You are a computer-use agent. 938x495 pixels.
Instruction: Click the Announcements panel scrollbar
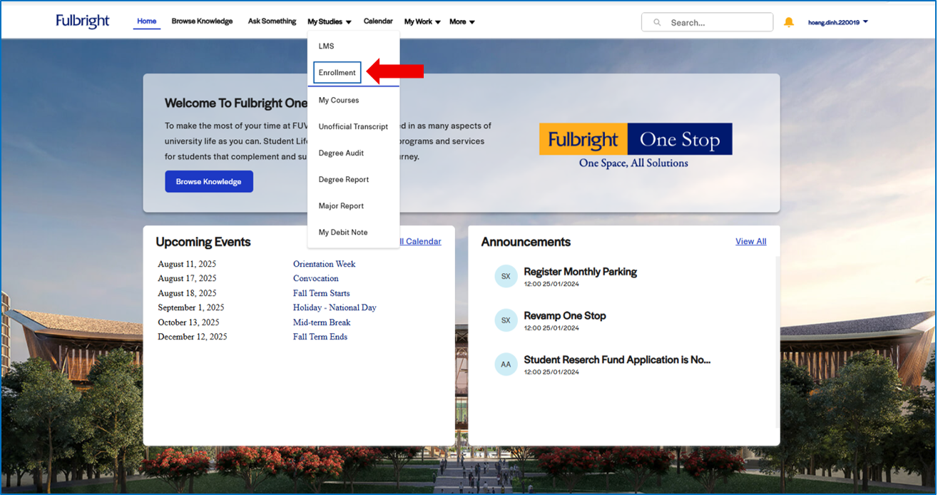[x=777, y=342]
